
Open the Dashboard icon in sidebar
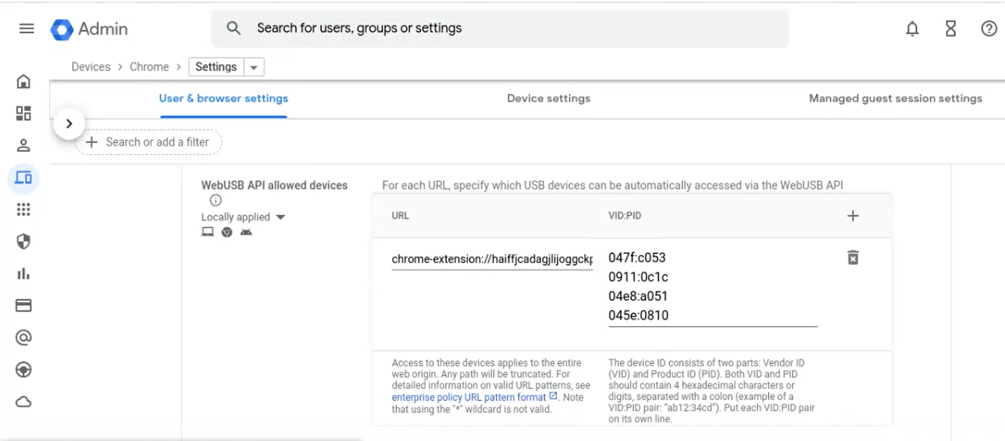click(23, 113)
